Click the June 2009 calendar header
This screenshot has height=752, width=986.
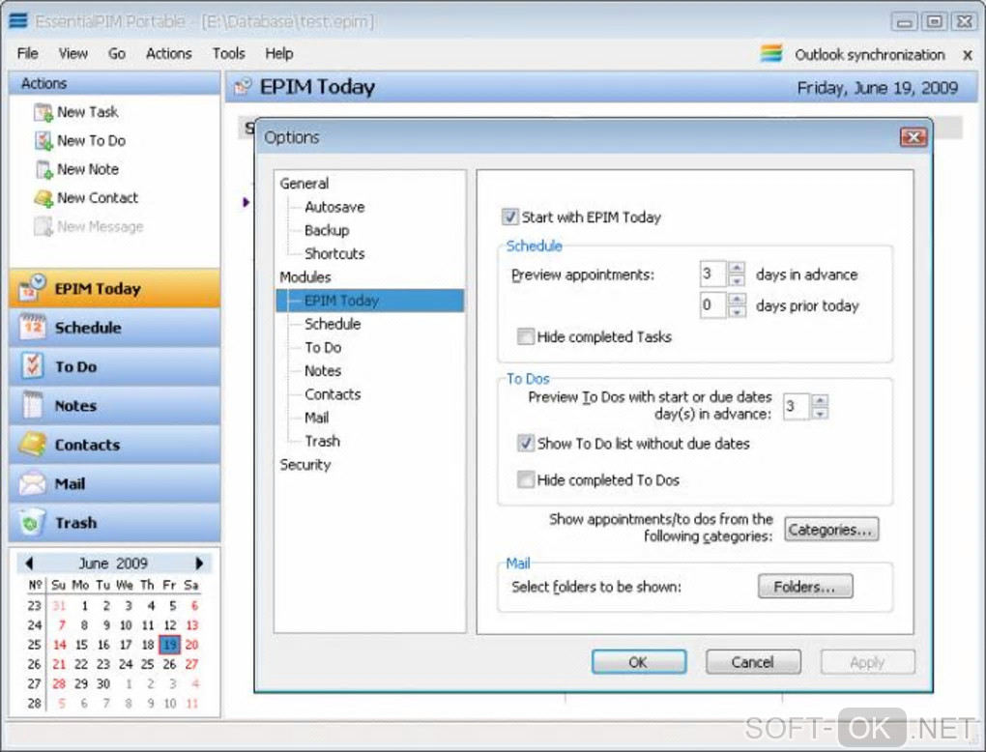114,564
